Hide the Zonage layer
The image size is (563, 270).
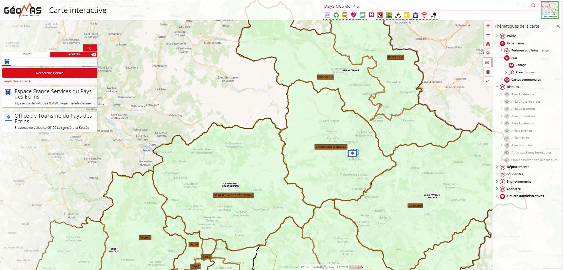coord(511,65)
